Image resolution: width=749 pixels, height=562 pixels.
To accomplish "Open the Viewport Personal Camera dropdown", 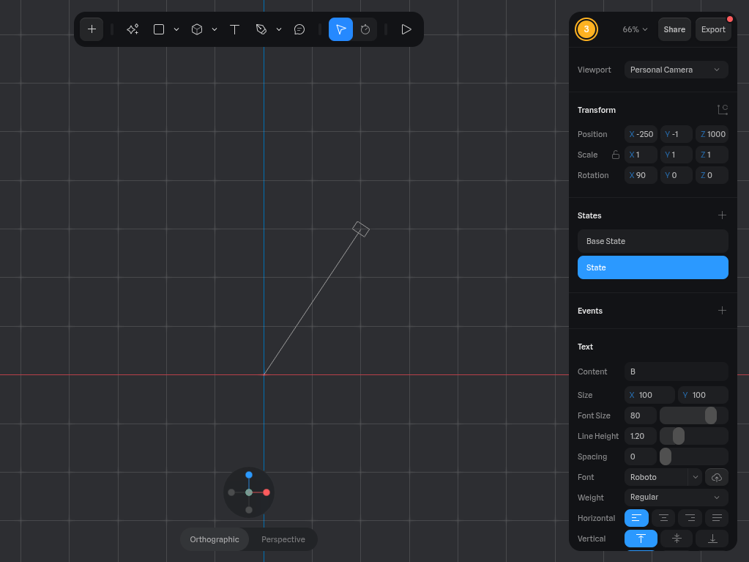I will click(x=677, y=70).
